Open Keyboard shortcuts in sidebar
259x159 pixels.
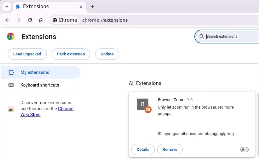[40, 85]
